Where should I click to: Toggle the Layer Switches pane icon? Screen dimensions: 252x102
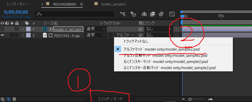[x=3, y=99]
